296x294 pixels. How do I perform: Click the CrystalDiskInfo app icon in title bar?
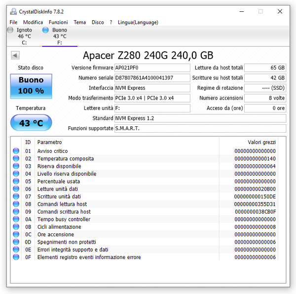[x=13, y=11]
